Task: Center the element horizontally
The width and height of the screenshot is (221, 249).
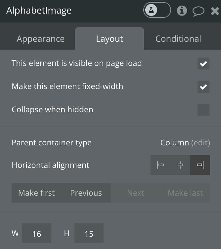Action: coord(180,165)
